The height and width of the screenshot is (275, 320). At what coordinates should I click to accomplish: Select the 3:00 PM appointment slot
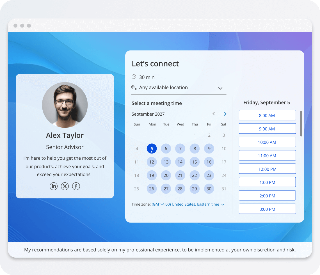click(x=267, y=209)
